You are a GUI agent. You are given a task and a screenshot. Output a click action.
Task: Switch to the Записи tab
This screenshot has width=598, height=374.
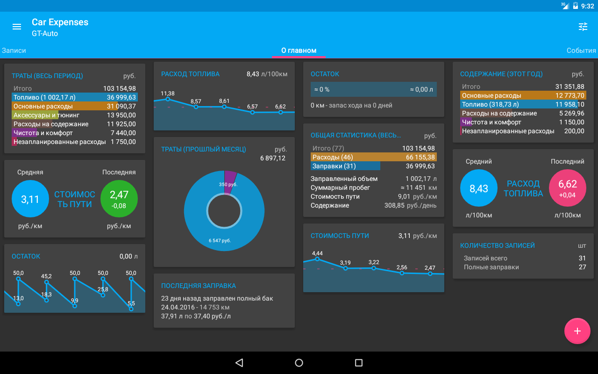point(14,50)
